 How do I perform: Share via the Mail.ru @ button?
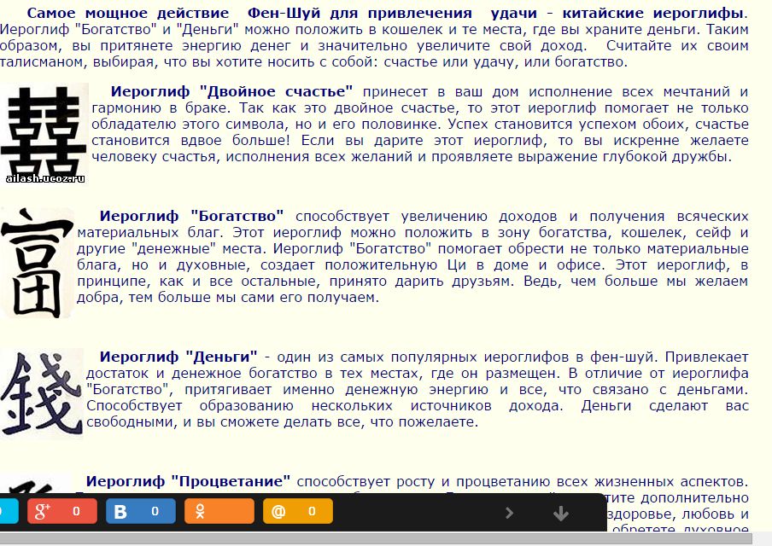(296, 511)
